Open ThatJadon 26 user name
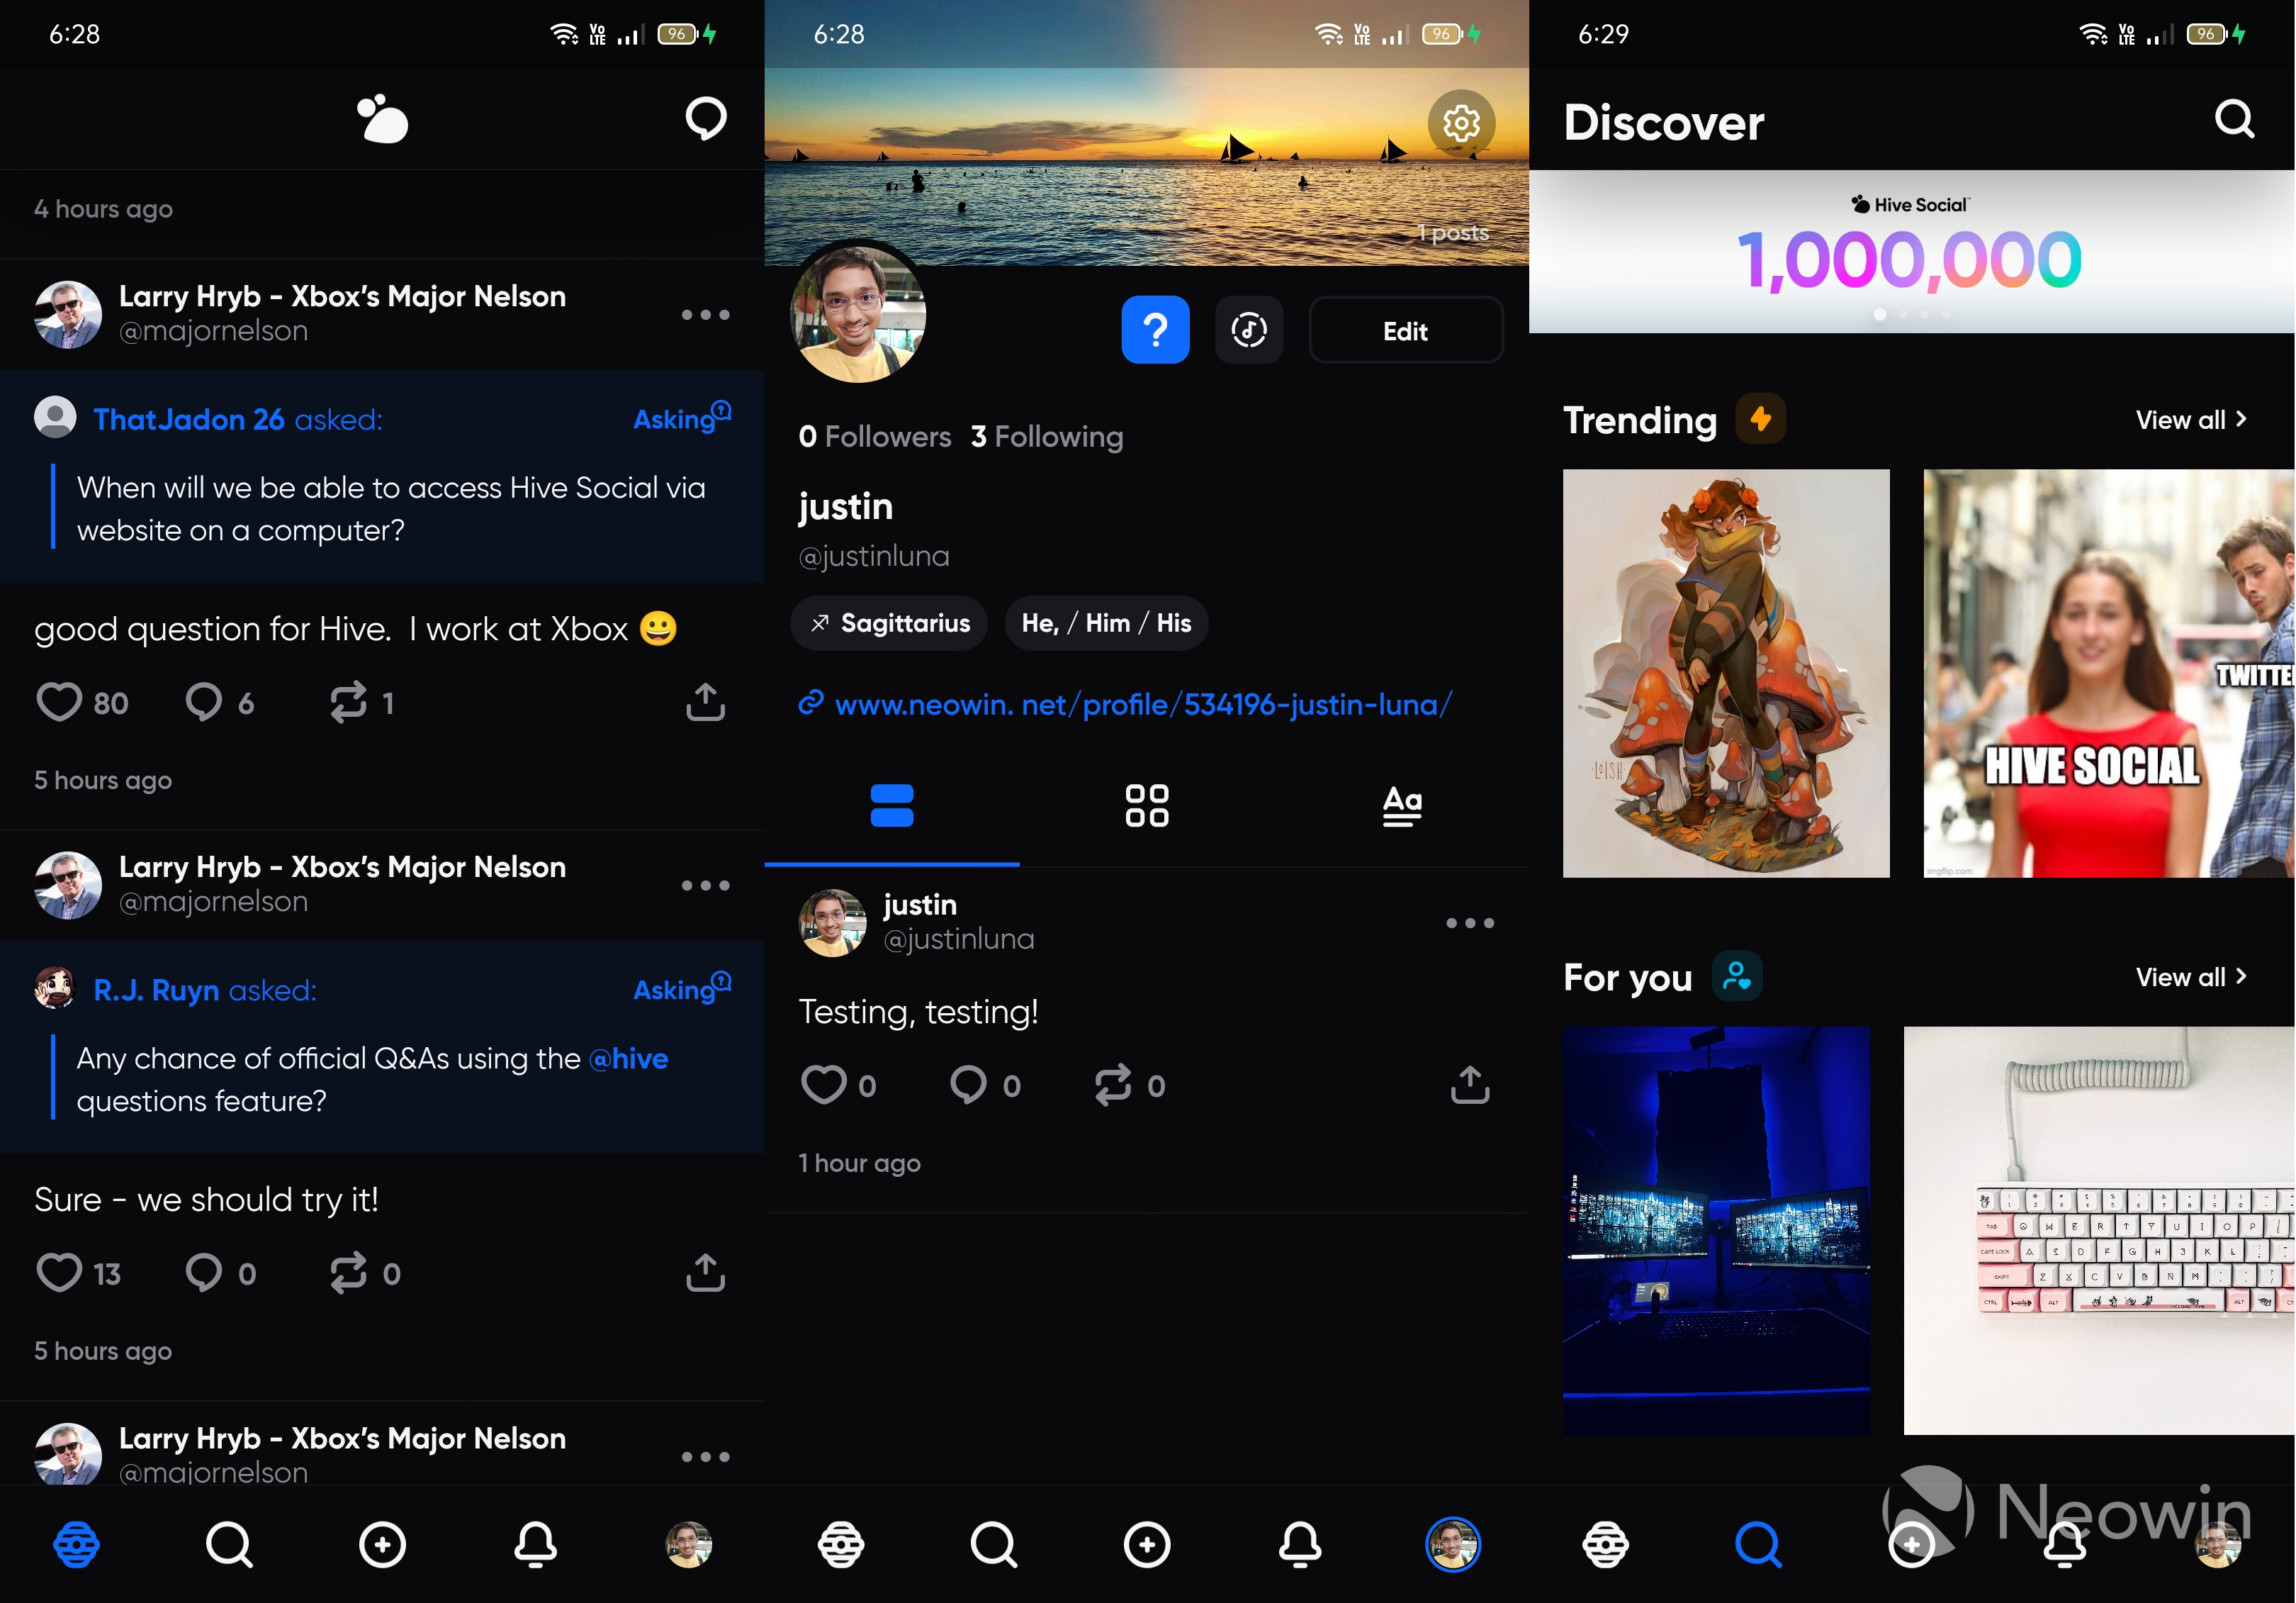 [x=188, y=418]
